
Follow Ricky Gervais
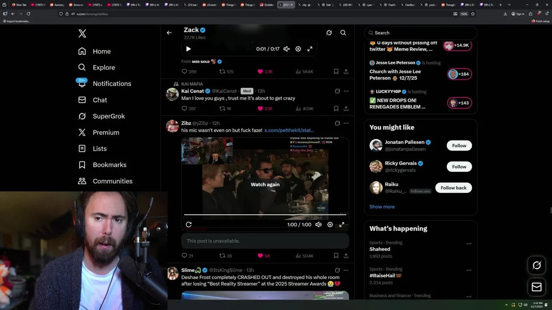459,167
